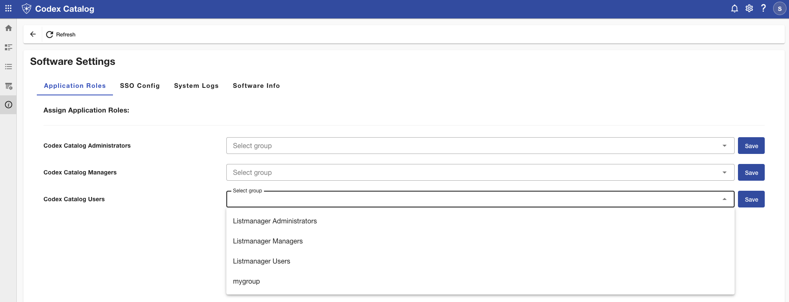Click the Codex Catalog Administrators label

pos(87,146)
